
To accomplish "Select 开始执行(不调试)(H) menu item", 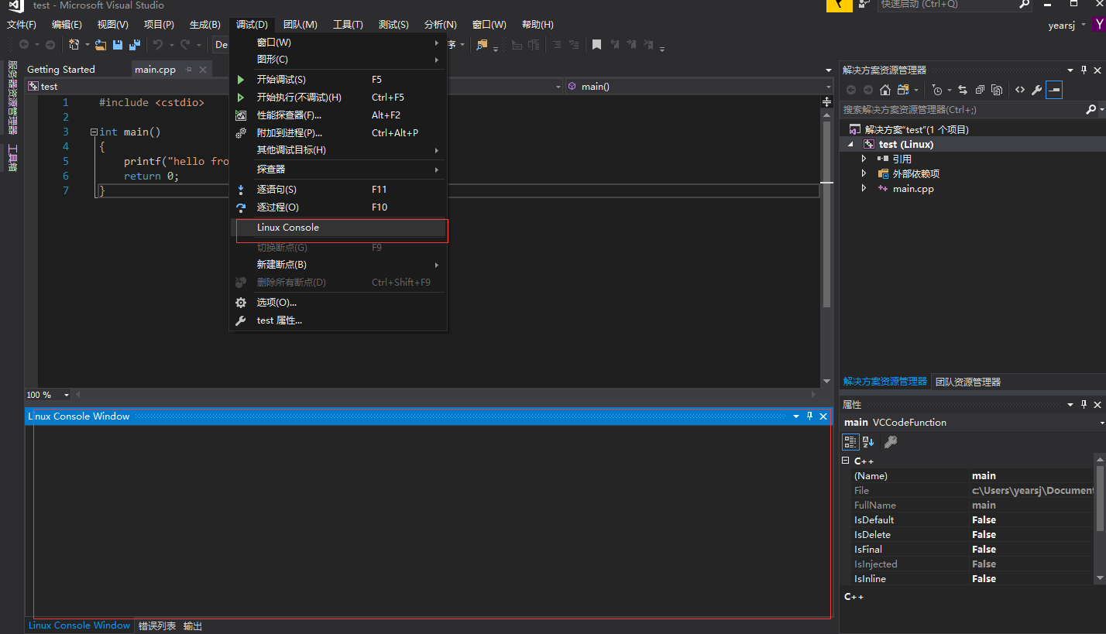I will point(338,98).
